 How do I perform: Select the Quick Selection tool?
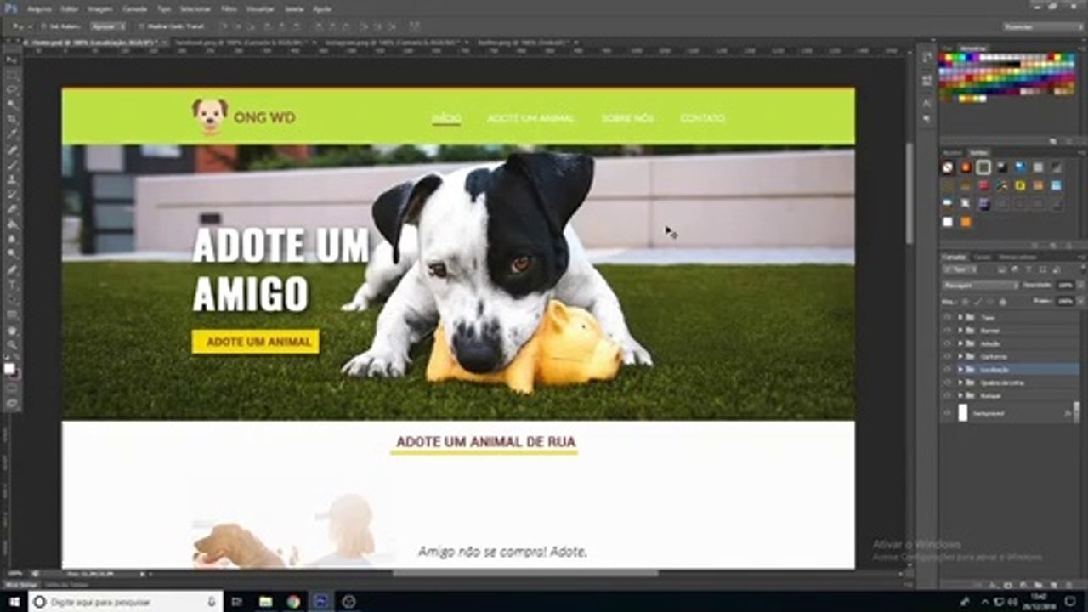pos(12,104)
